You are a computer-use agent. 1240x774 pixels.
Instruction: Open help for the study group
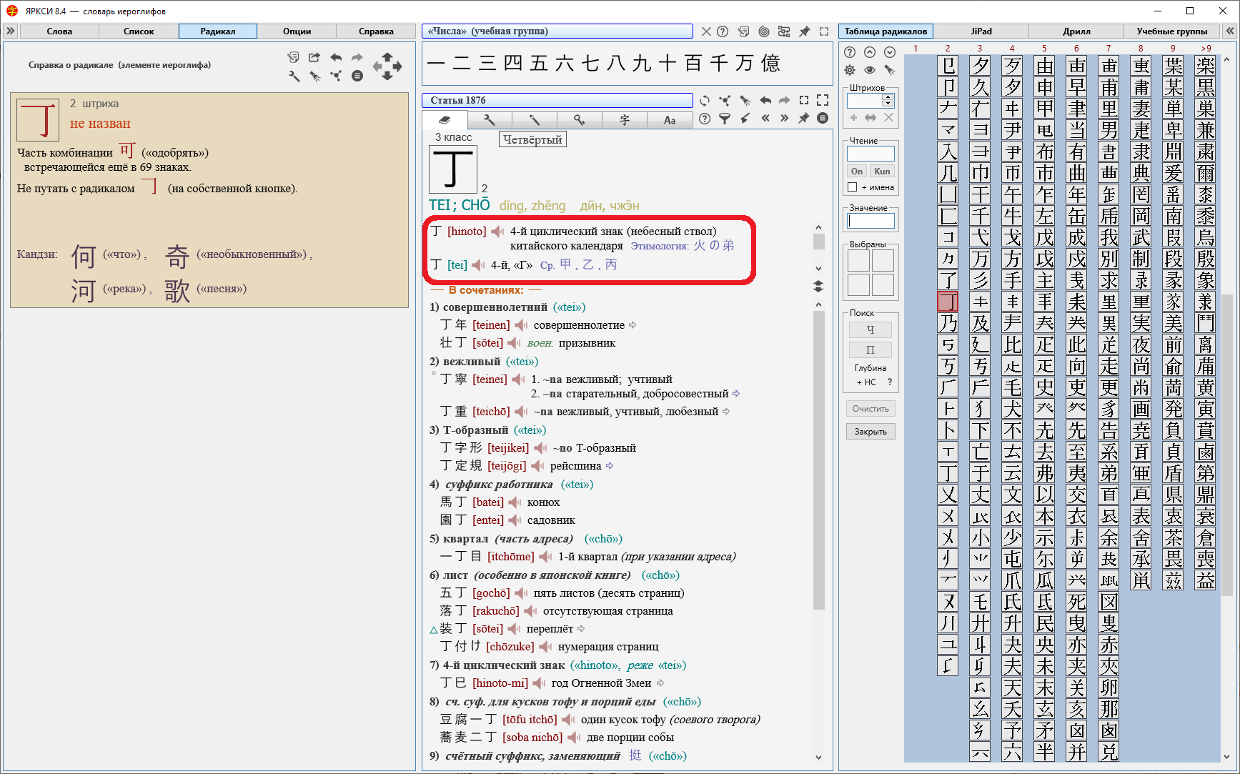pyautogui.click(x=723, y=31)
